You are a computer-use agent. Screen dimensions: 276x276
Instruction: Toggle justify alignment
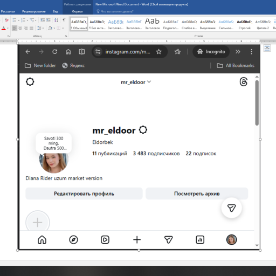tap(31, 28)
